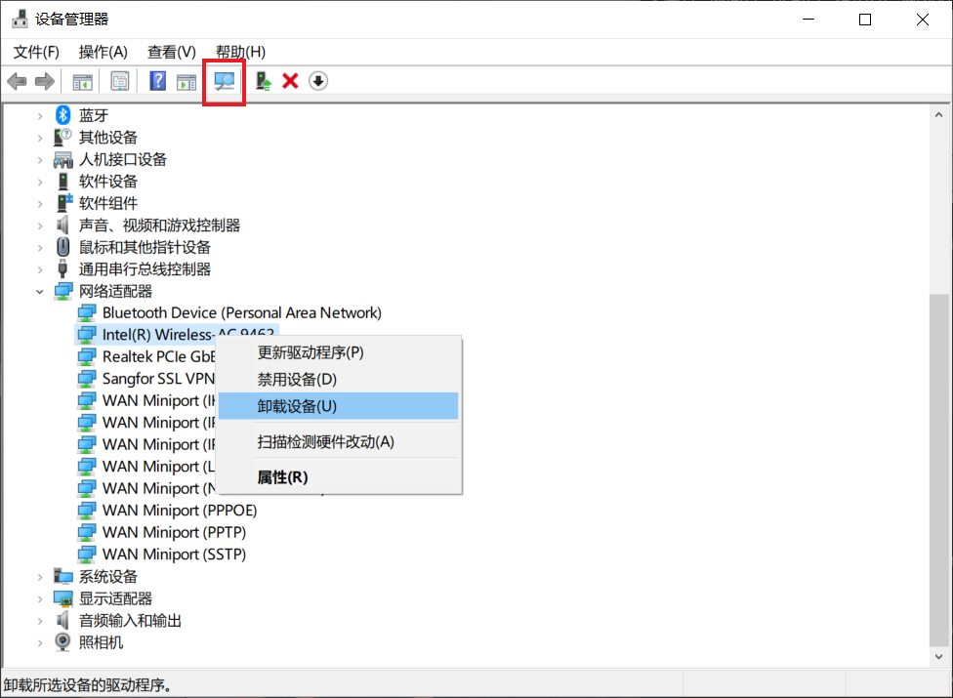Choose 卸载设备(U) from context menu
Viewport: 953px width, 698px height.
[x=338, y=406]
